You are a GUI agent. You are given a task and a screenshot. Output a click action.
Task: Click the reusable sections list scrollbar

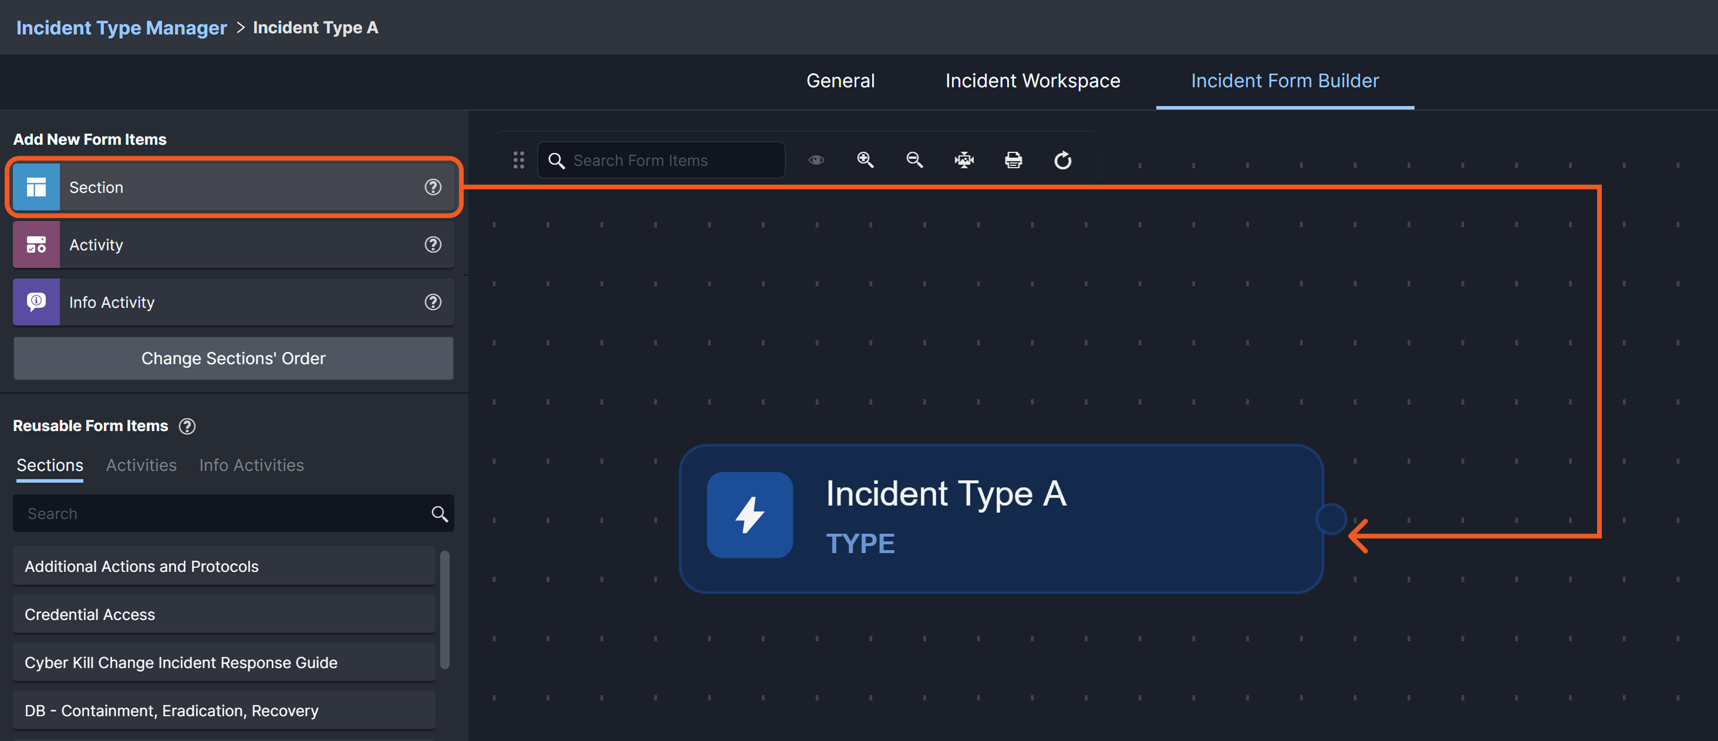point(445,609)
